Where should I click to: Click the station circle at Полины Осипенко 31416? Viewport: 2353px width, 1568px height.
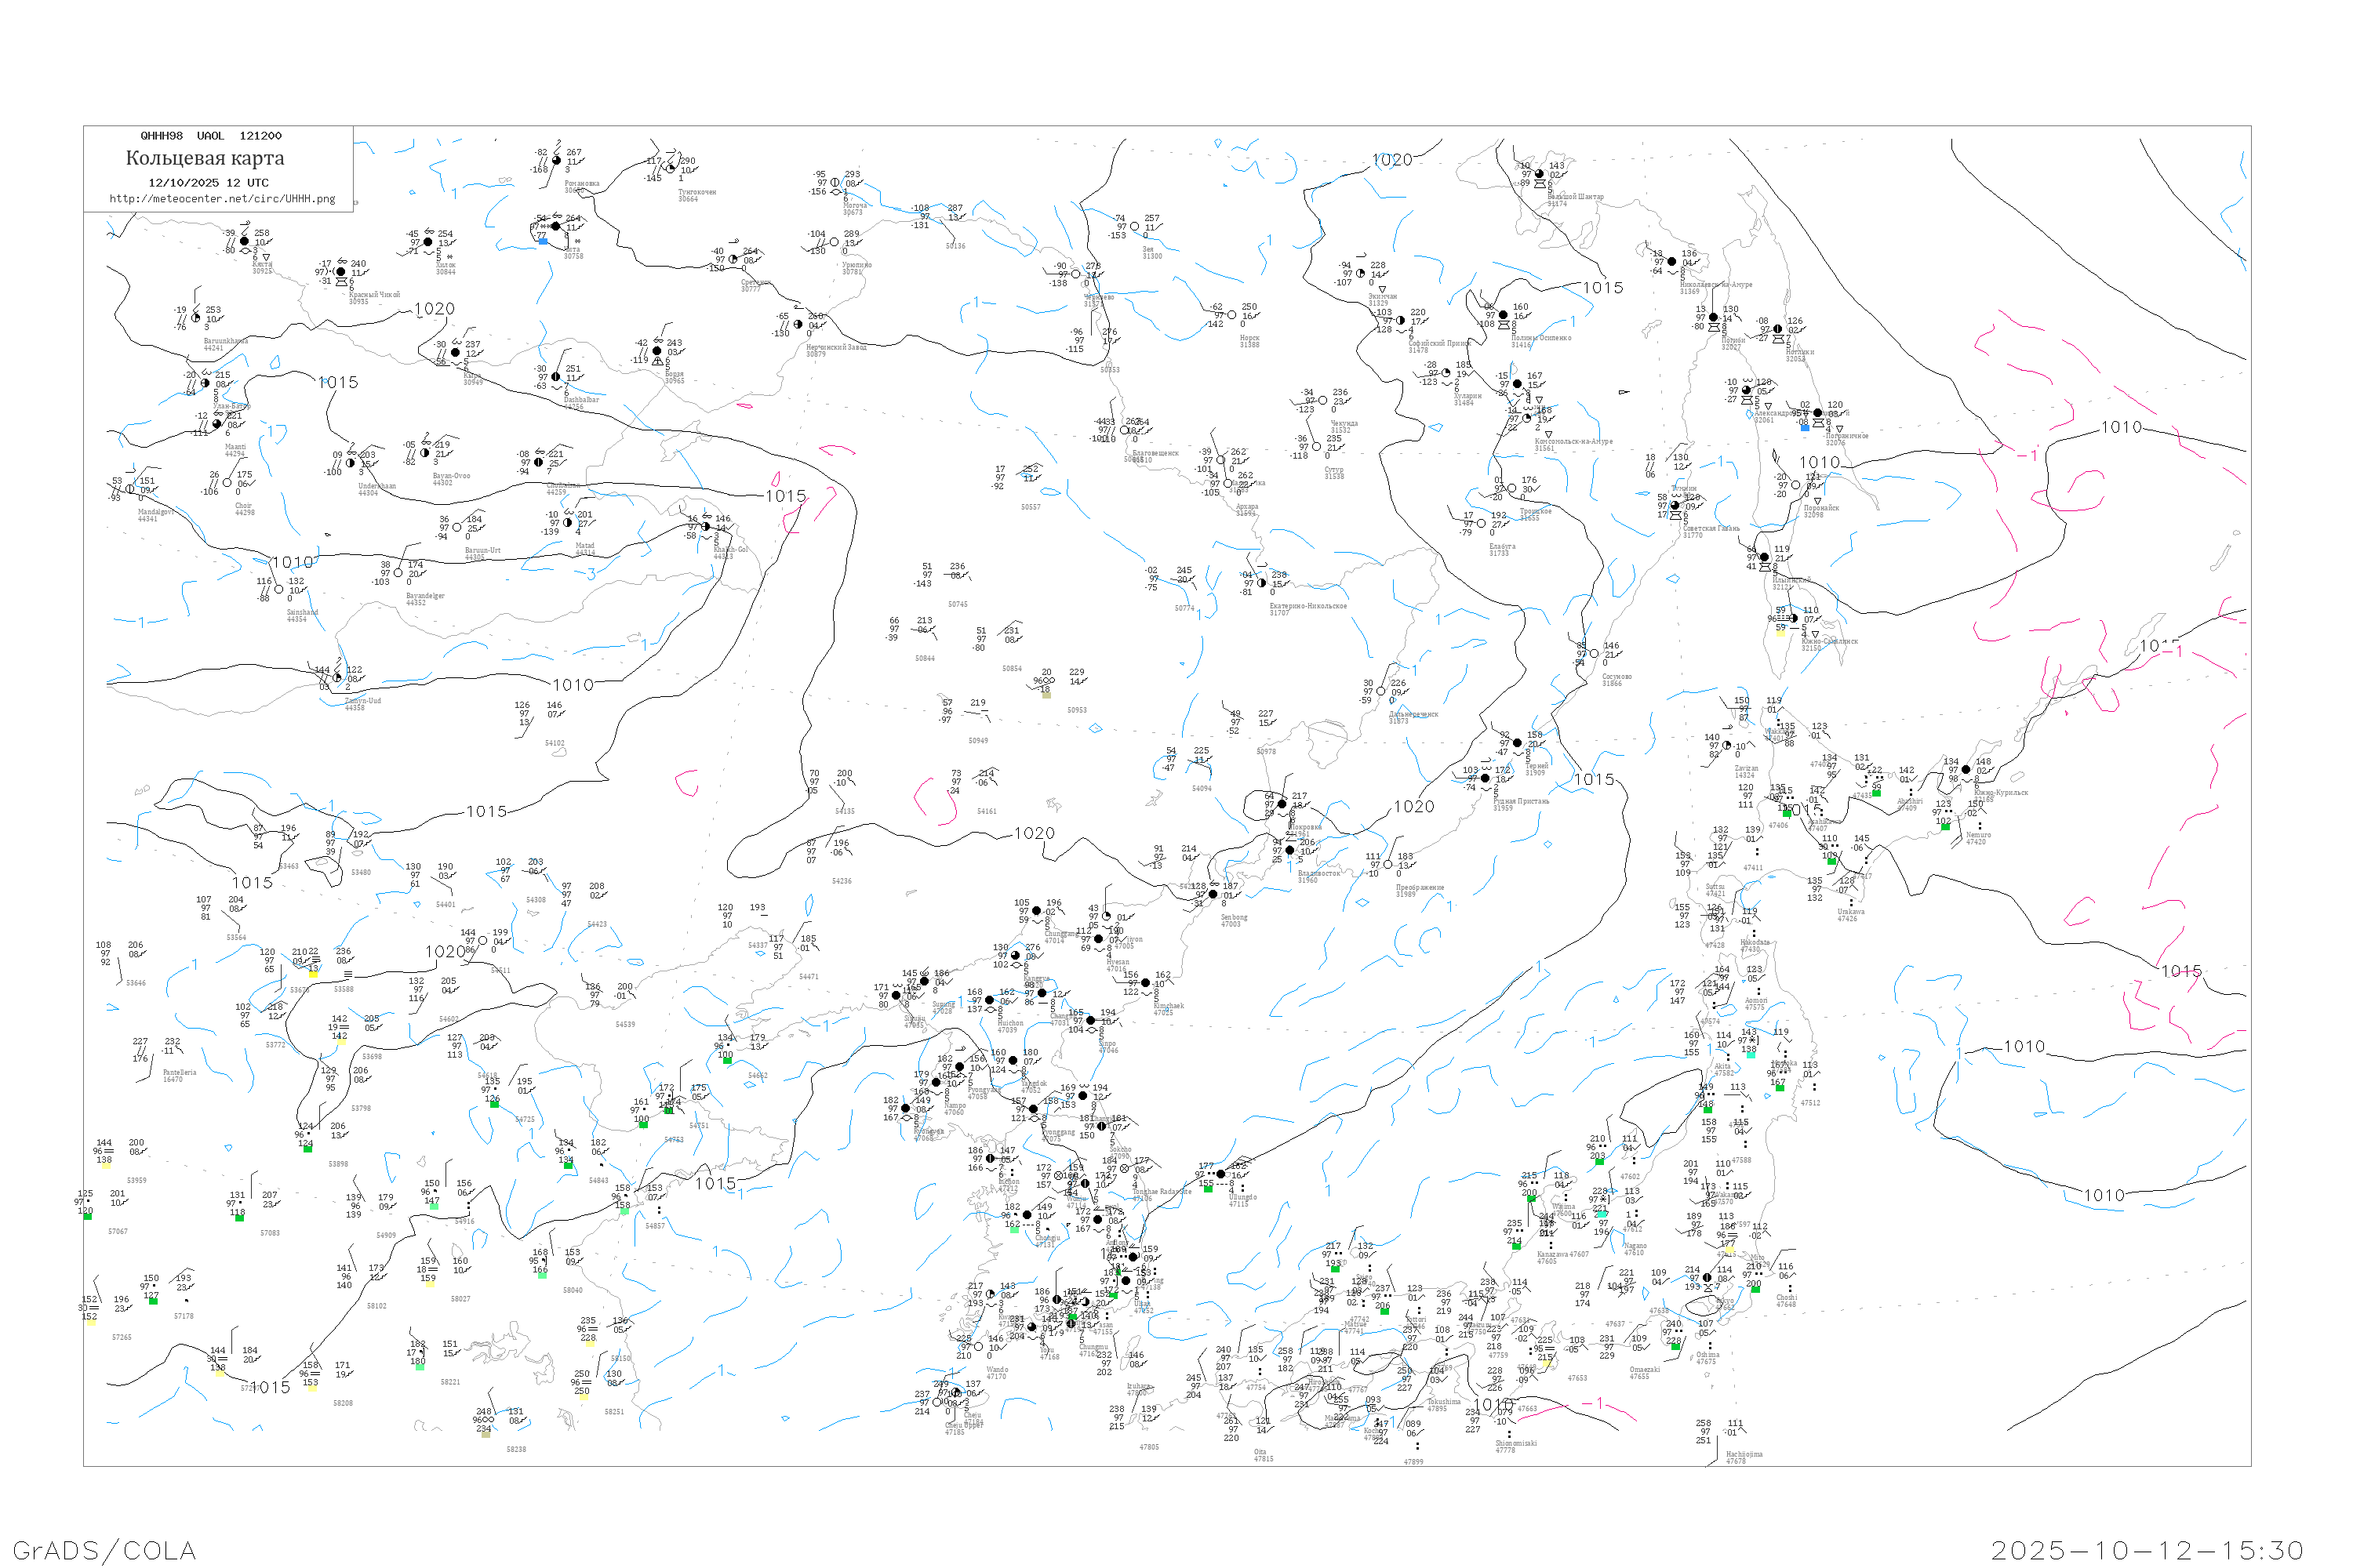click(x=1503, y=315)
